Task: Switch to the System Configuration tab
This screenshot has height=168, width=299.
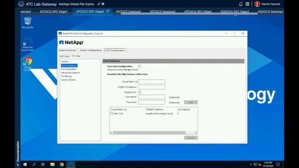Action: (91, 50)
